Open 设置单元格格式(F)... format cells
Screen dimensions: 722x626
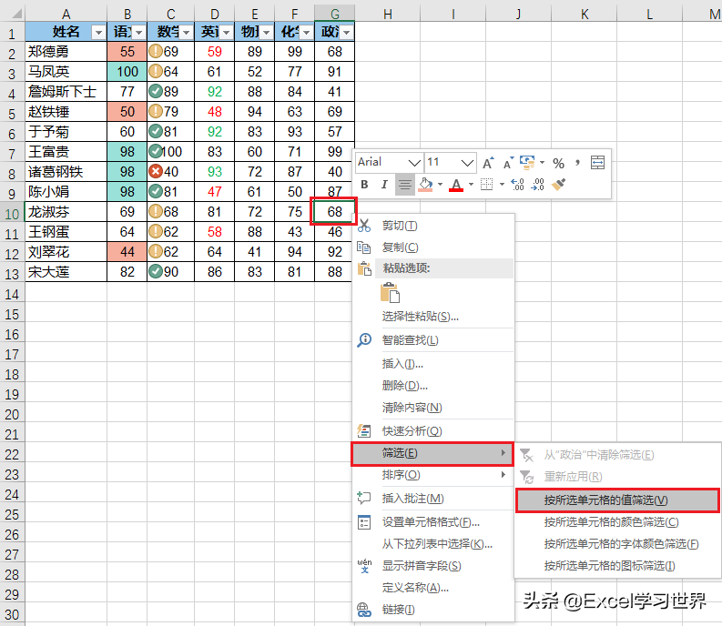(x=433, y=522)
